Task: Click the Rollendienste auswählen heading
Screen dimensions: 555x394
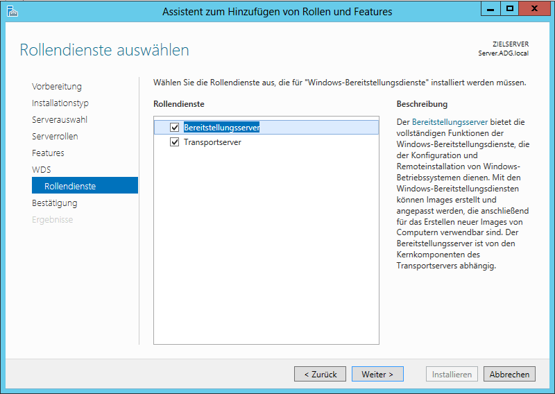Action: [105, 50]
